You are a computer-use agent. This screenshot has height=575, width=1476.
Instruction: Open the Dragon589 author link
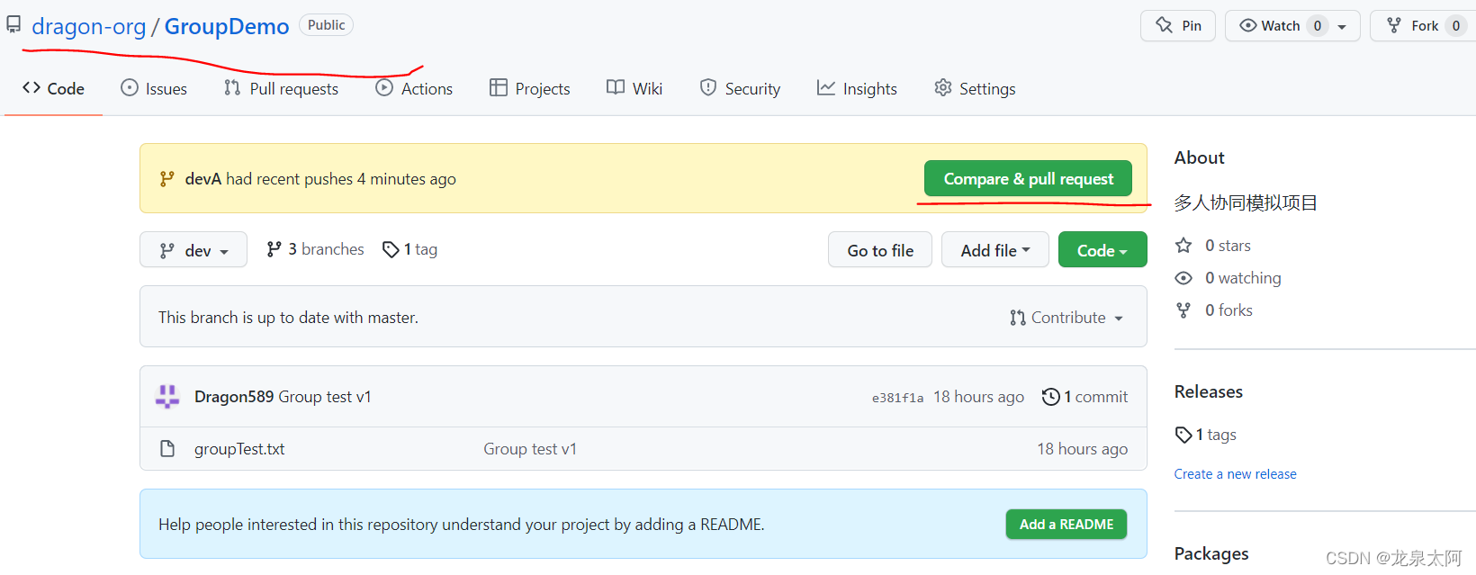click(x=234, y=397)
